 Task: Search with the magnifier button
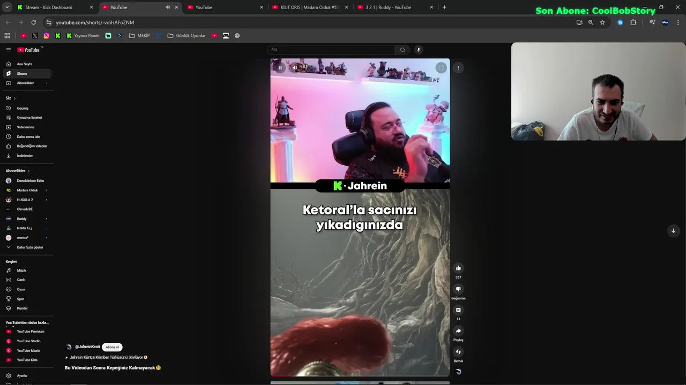tap(402, 50)
